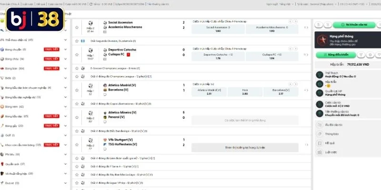The height and width of the screenshot is (190, 381).
Task: Click the Thử Thách challenge icon
Action: click(x=319, y=75)
